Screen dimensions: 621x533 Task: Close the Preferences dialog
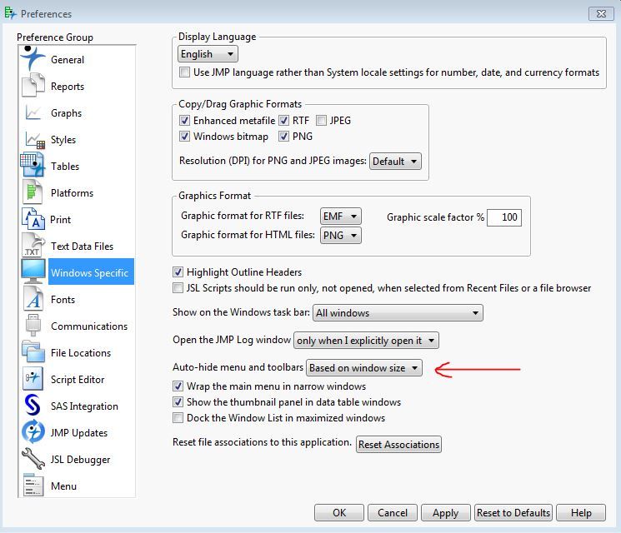(x=601, y=14)
